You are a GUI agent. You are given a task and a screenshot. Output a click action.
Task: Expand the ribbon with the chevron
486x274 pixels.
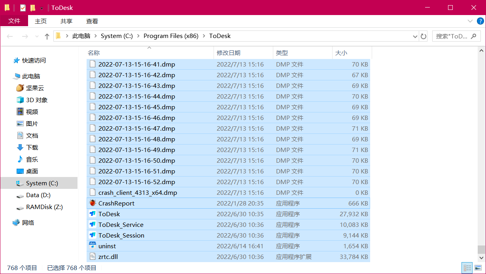470,21
